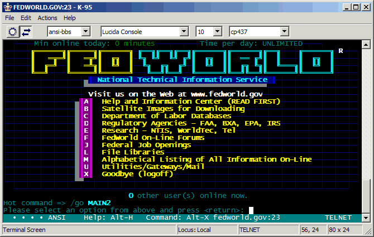Open the Help menu
Image resolution: width=374 pixels, height=237 pixels.
click(x=69, y=18)
